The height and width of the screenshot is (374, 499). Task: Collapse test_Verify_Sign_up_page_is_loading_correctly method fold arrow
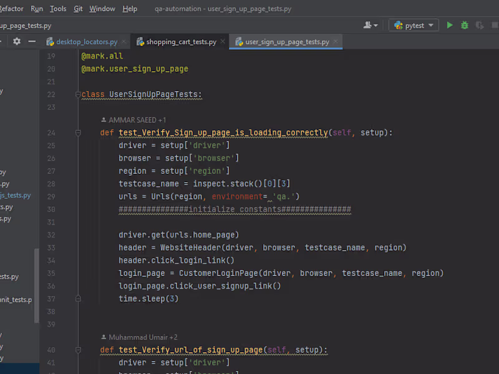tap(79, 133)
